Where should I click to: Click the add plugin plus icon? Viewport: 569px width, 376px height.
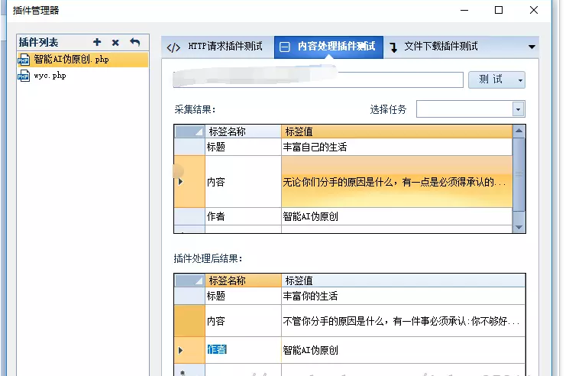(x=97, y=42)
